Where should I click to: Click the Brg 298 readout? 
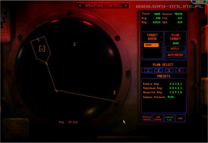click(158, 18)
